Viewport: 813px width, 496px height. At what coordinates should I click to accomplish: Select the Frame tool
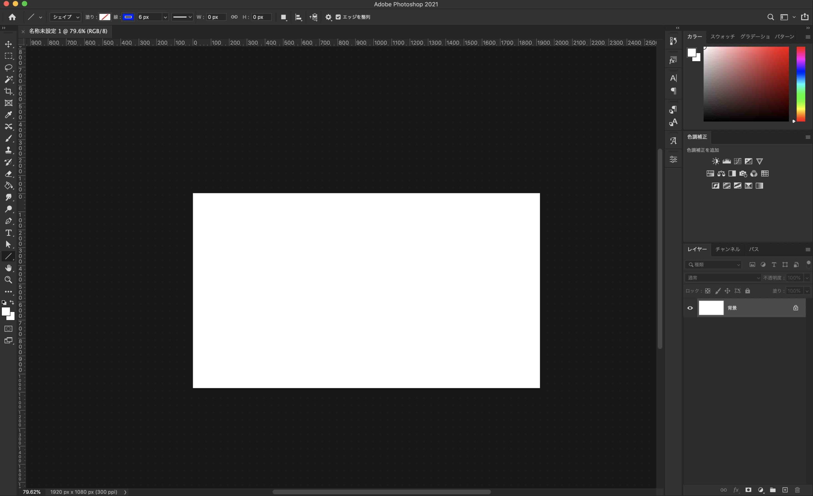pos(9,103)
